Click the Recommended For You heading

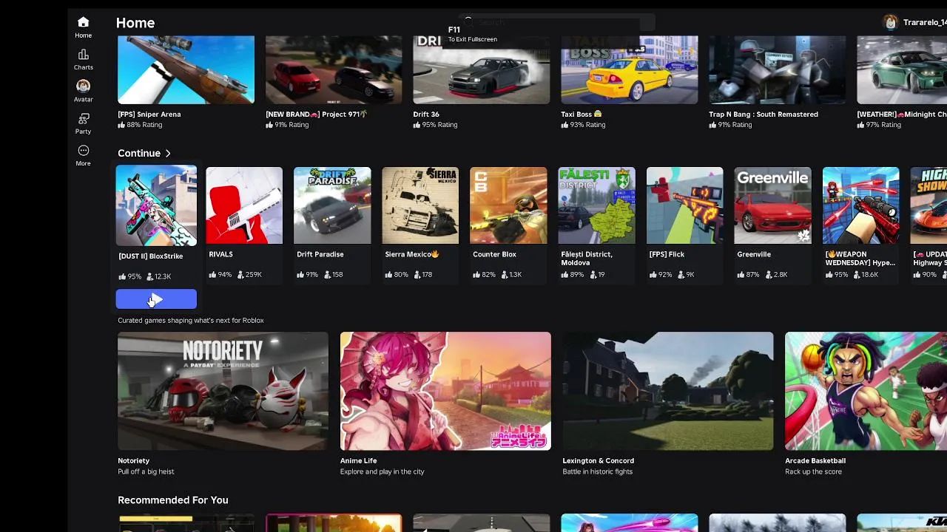pos(173,500)
